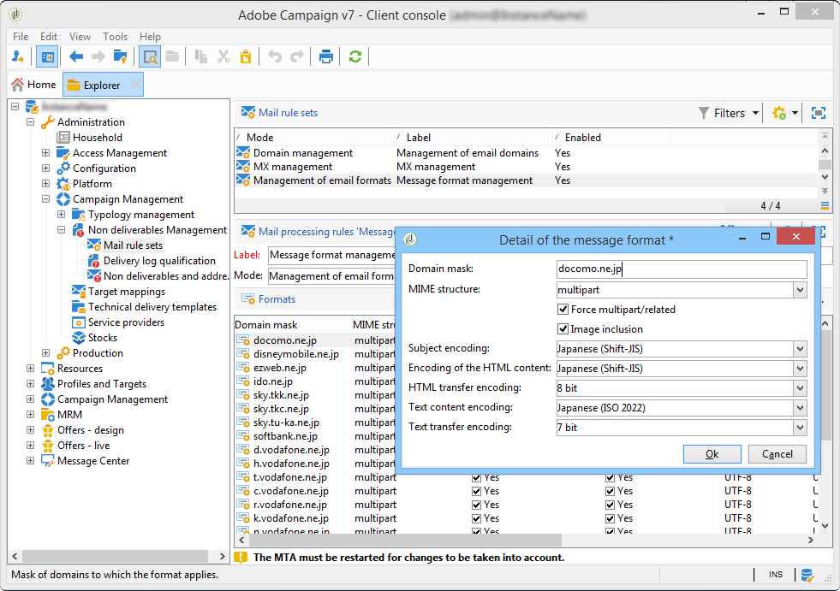840x591 pixels.
Task: Click the printer icon
Action: point(325,56)
